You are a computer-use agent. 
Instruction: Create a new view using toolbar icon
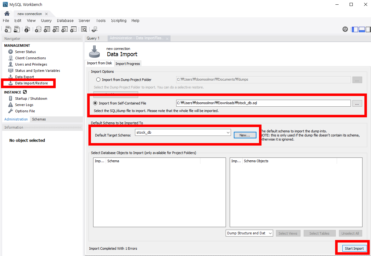[56, 29]
